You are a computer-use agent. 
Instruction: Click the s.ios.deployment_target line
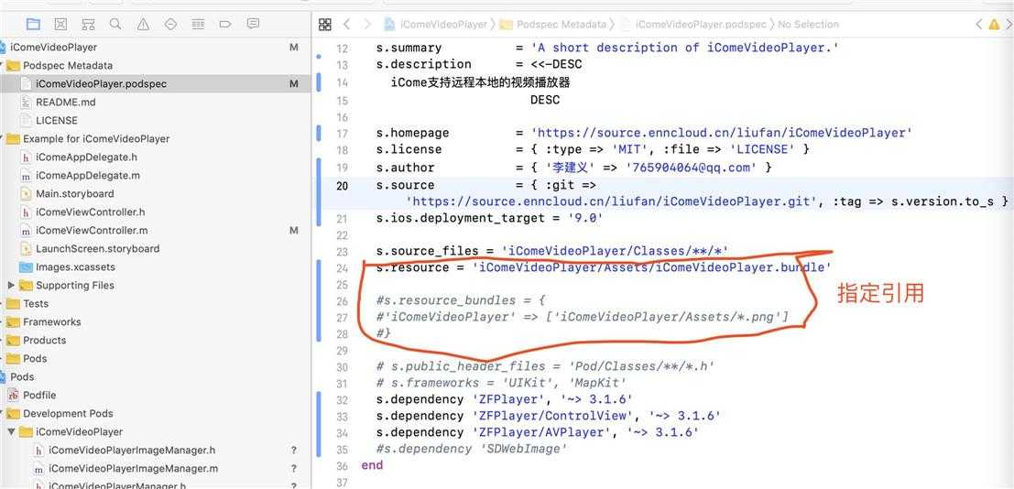coord(489,218)
